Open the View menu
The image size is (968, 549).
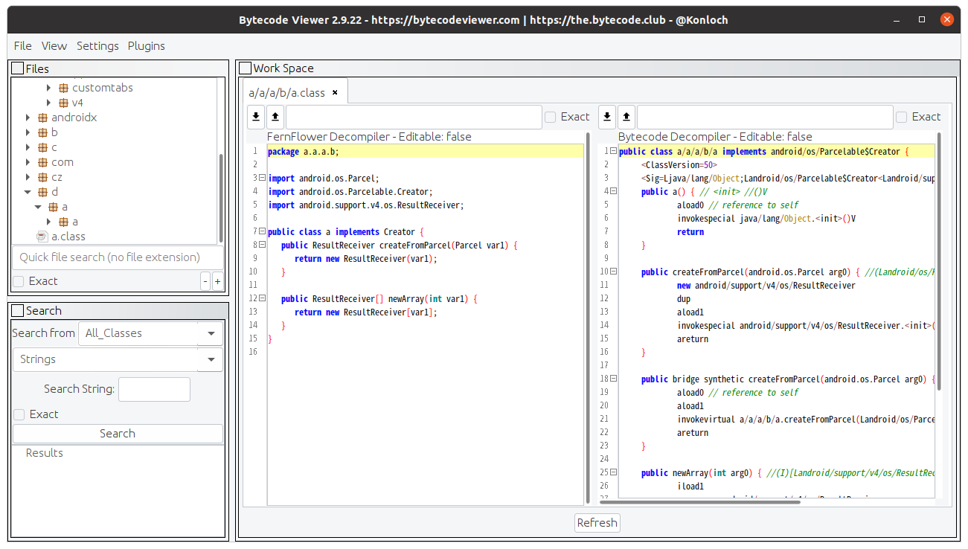coord(54,46)
